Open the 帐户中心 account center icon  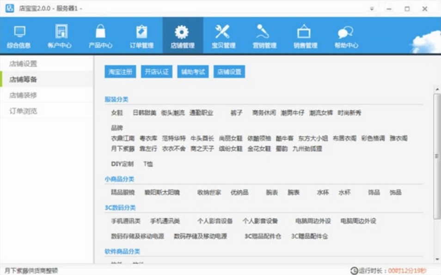tap(60, 35)
